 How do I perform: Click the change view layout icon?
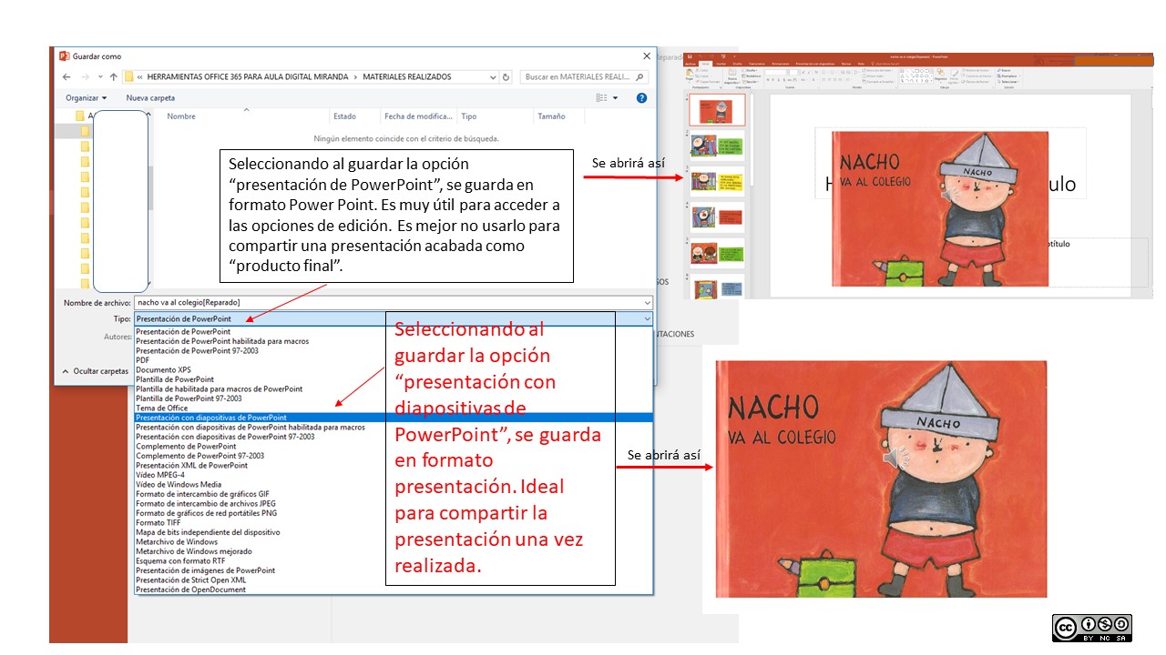coord(602,98)
